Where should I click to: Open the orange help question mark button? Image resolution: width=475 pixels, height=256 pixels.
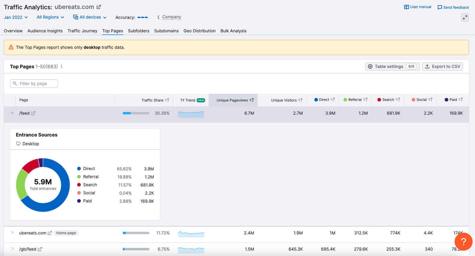pos(464,241)
